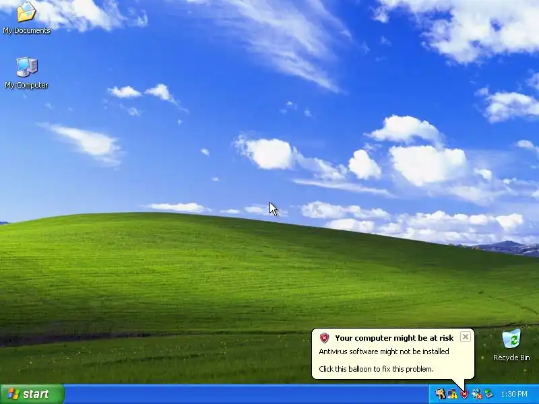Select the My Computer desktop icon
This screenshot has width=539, height=404.
(x=26, y=73)
